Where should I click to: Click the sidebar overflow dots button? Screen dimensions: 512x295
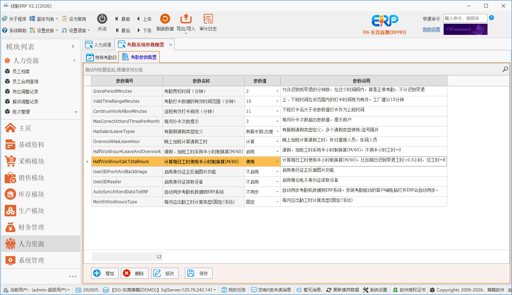click(73, 276)
